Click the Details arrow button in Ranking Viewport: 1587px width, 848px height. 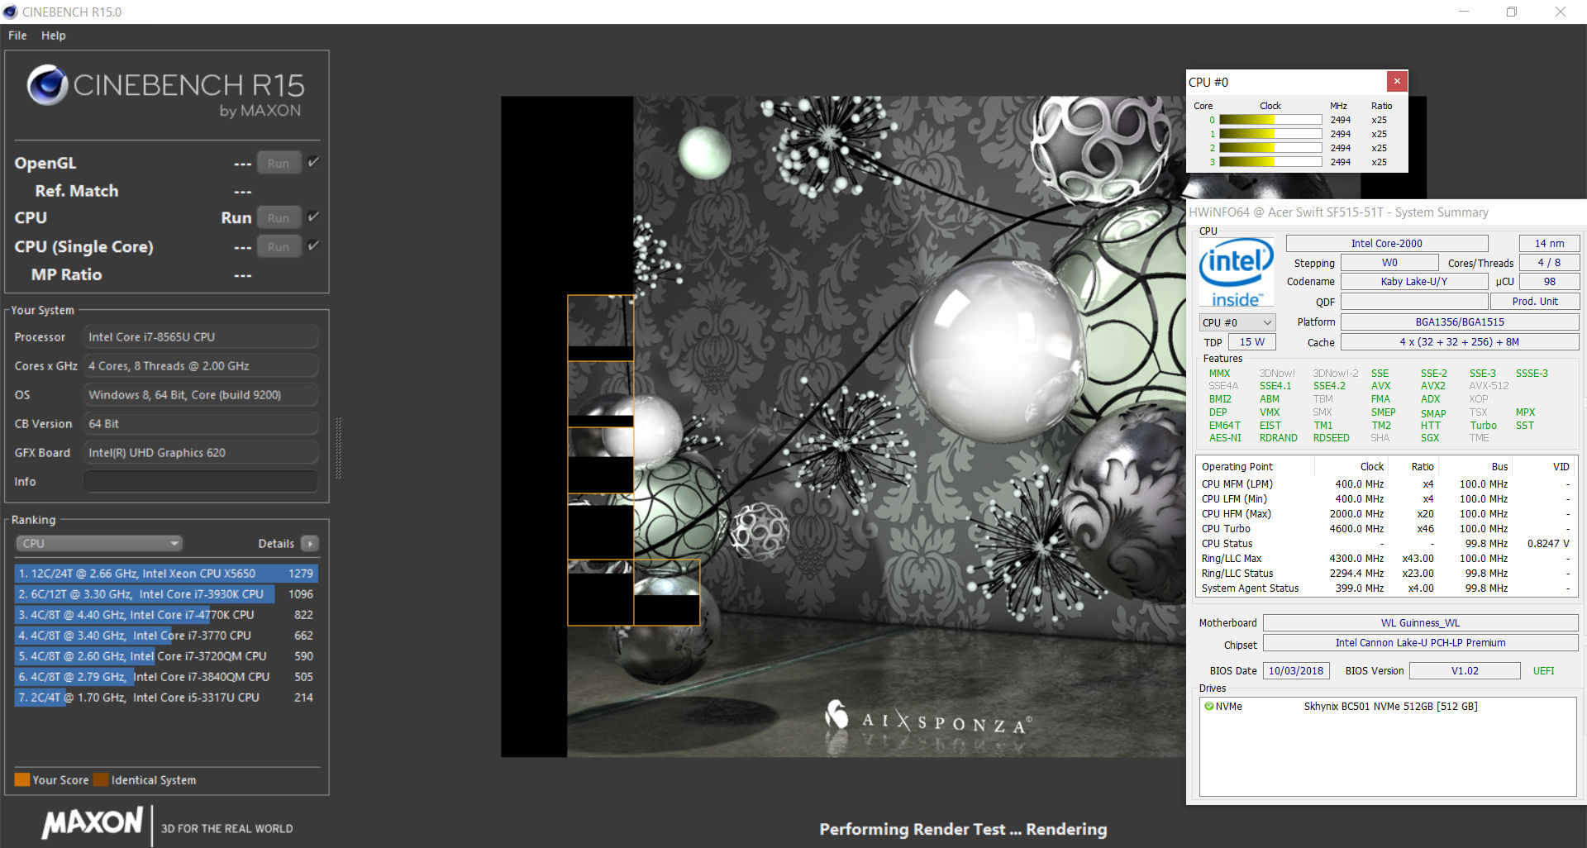click(x=310, y=544)
